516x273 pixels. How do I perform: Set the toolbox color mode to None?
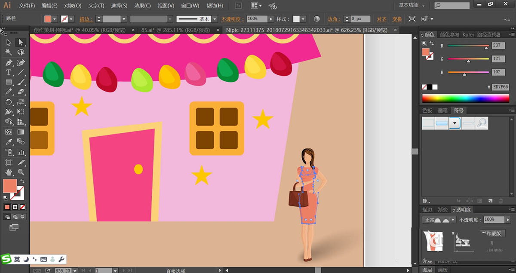point(23,207)
